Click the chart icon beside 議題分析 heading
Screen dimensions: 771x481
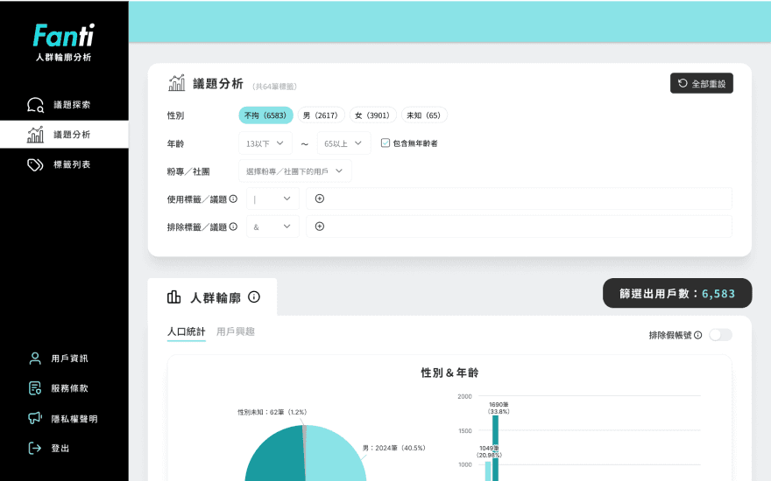[176, 83]
